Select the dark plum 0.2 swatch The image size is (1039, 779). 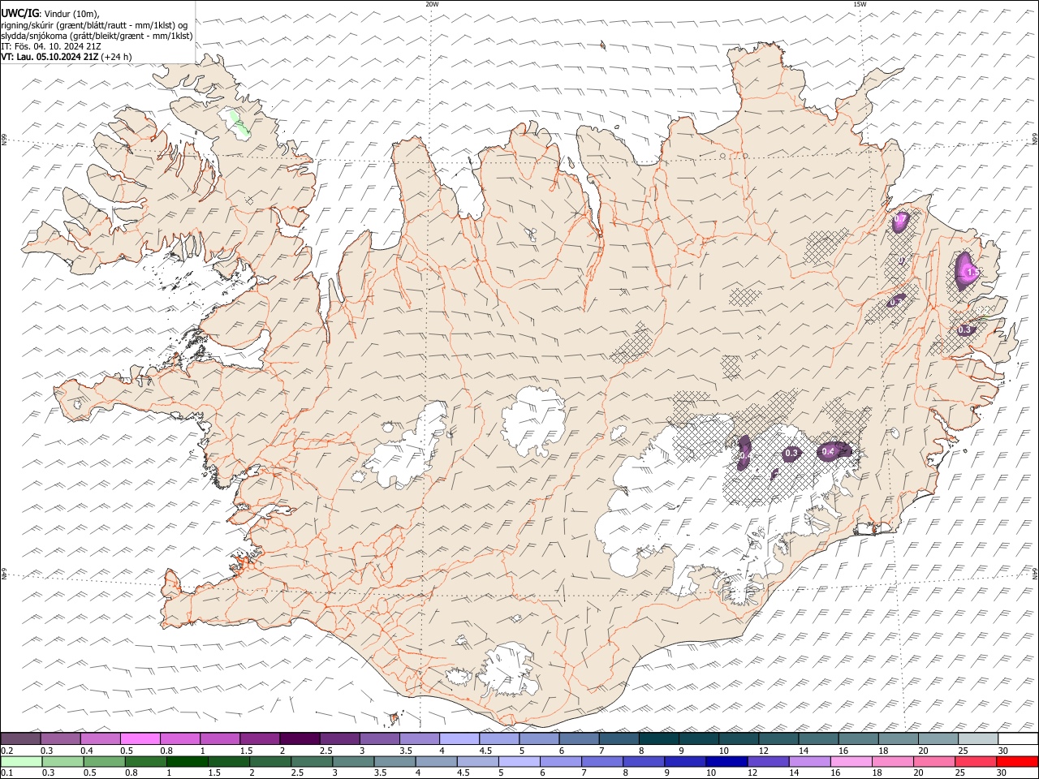pos(21,738)
